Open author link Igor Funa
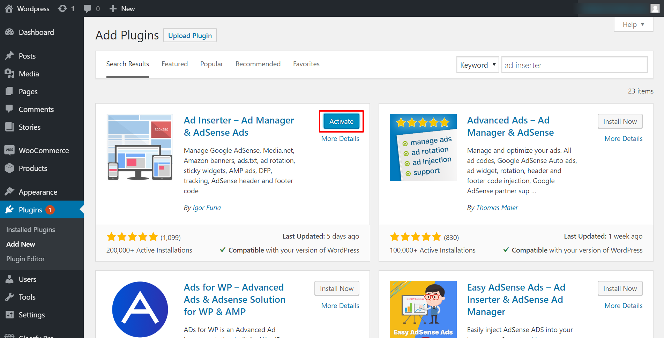Image resolution: width=664 pixels, height=338 pixels. 207,208
